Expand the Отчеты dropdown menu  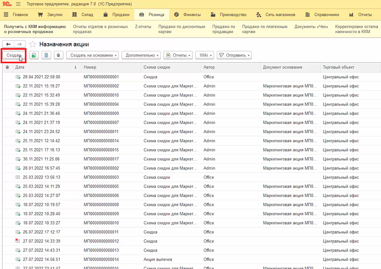pos(178,55)
